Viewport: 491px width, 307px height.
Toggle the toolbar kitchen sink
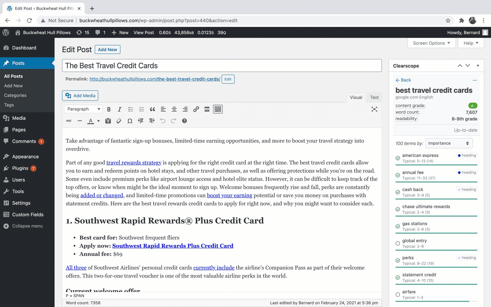coord(218,109)
